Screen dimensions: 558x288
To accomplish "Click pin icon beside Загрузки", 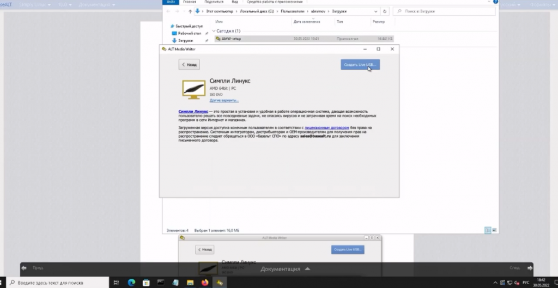I will 207,40.
